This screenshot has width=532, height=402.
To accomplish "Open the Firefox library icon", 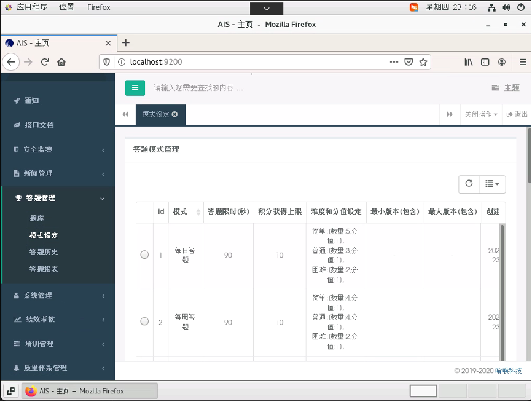I will pos(469,62).
